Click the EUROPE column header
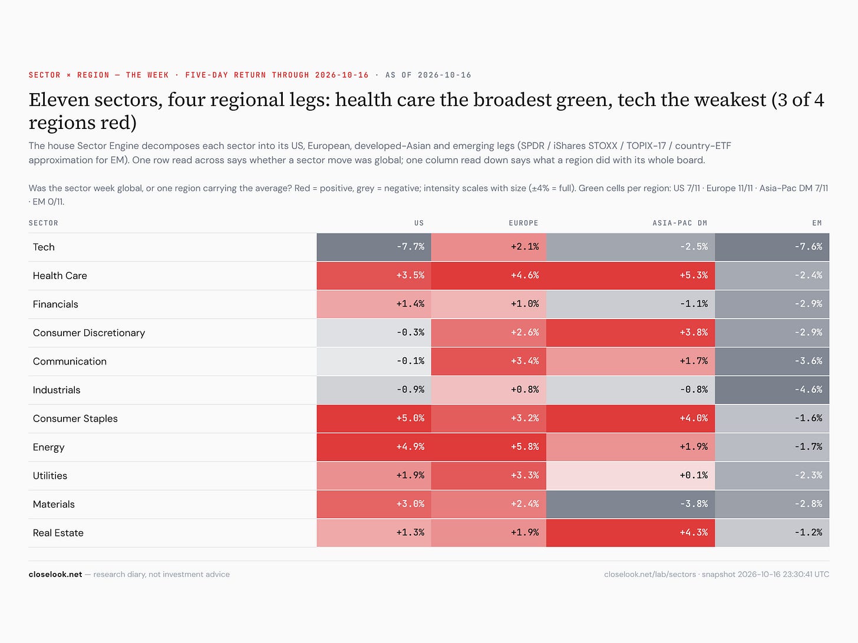858x643 pixels. pyautogui.click(x=524, y=223)
